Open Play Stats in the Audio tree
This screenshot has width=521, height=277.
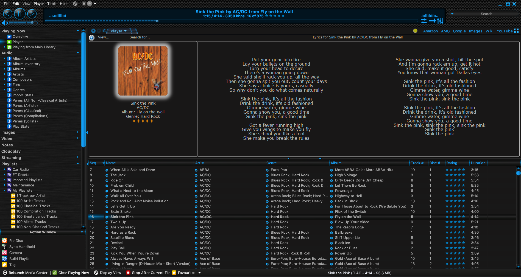tap(21, 127)
